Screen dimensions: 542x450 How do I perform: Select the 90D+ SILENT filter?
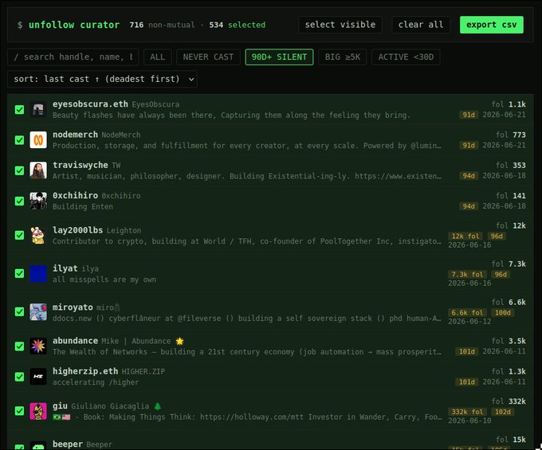pyautogui.click(x=279, y=57)
